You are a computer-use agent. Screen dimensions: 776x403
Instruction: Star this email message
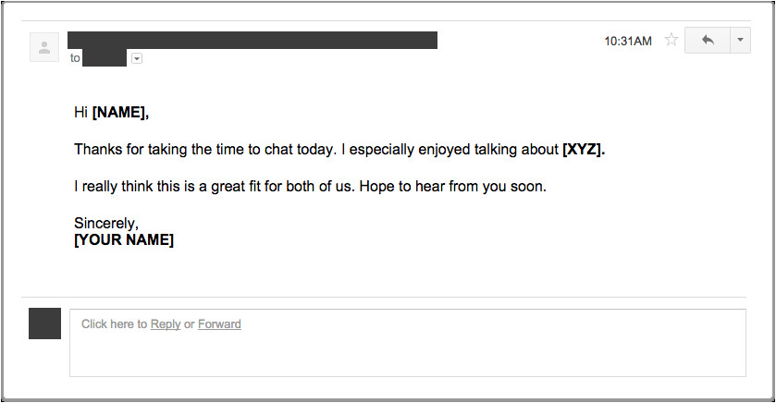click(x=671, y=41)
